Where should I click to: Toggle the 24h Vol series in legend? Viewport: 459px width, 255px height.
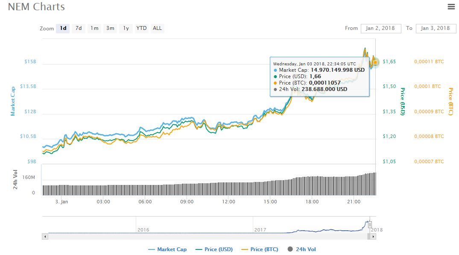tap(302, 249)
